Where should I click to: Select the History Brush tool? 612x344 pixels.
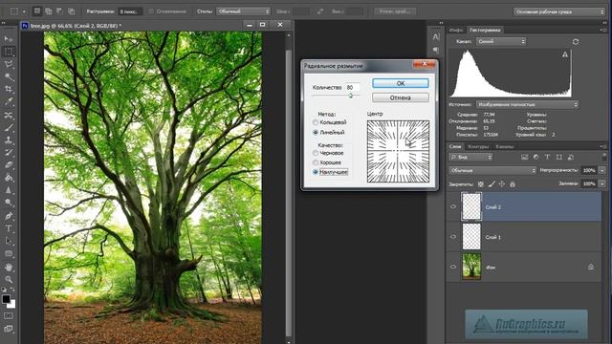pos(9,153)
